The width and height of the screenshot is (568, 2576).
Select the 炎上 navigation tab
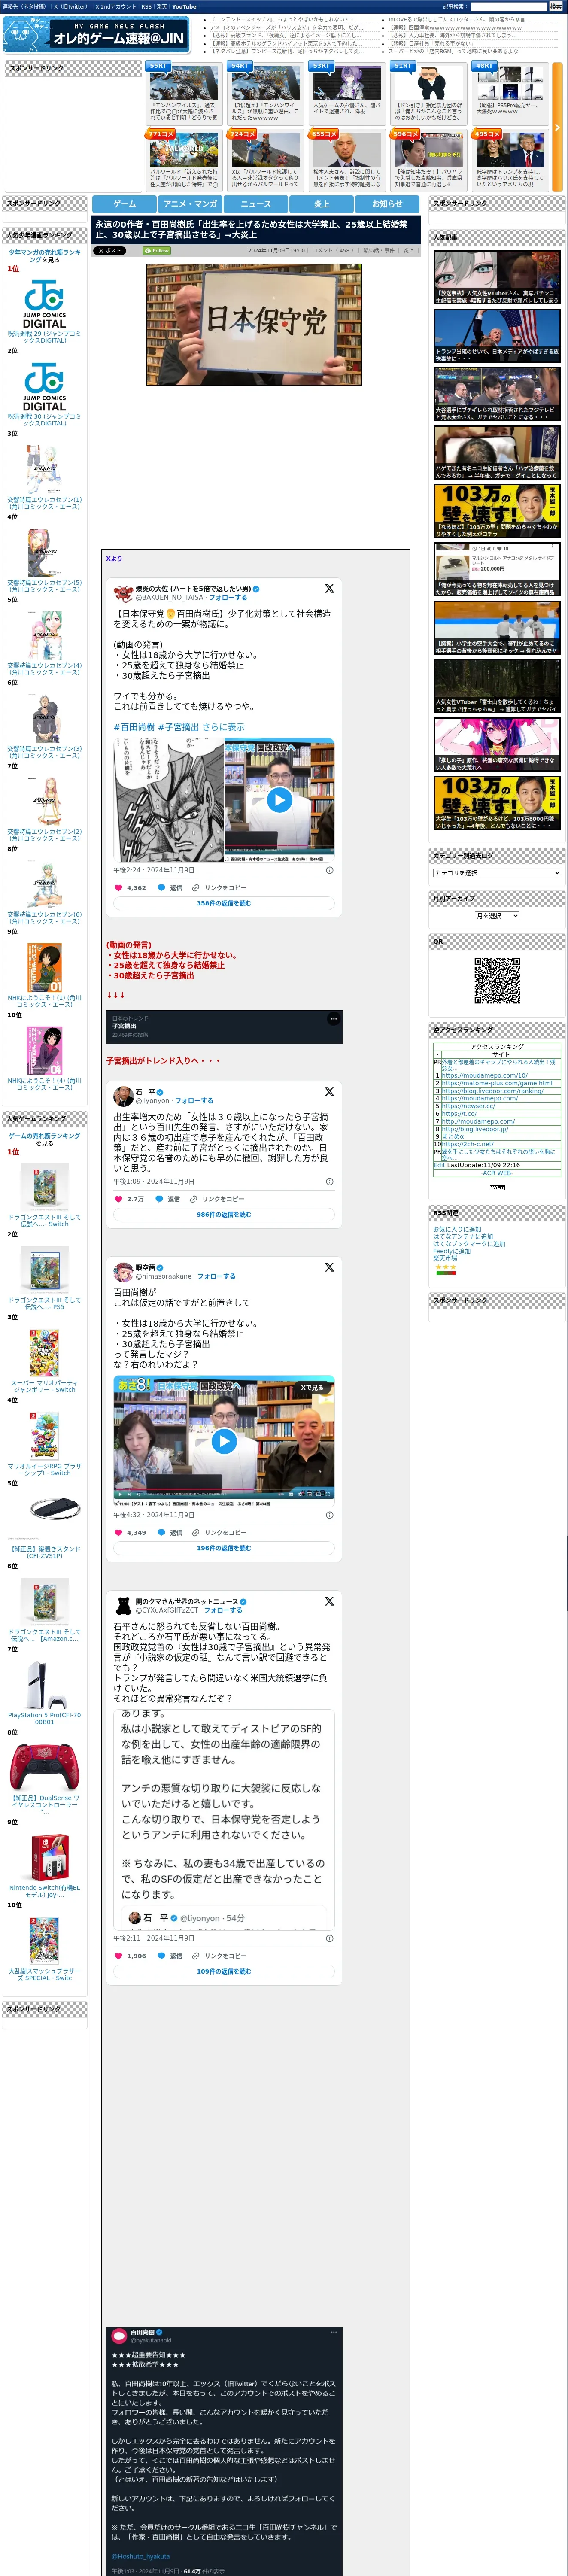(x=321, y=203)
